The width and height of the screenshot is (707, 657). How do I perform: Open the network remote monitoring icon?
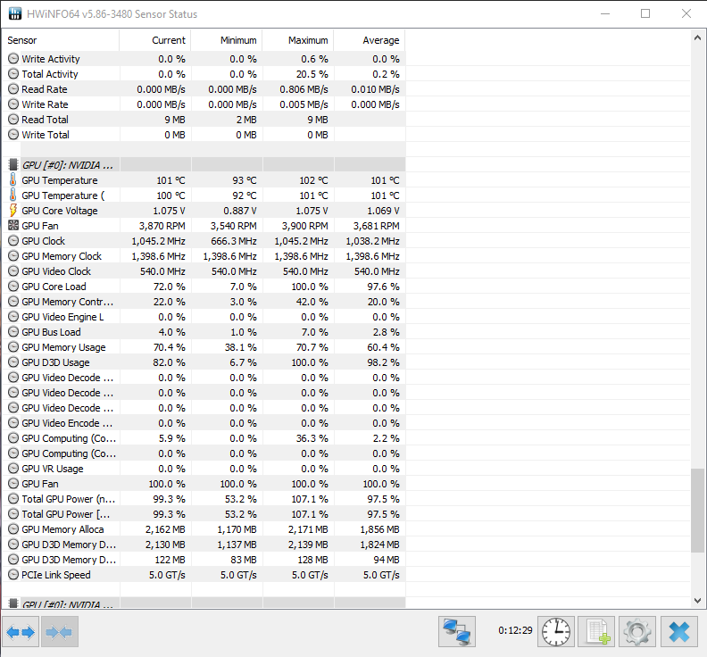(457, 632)
